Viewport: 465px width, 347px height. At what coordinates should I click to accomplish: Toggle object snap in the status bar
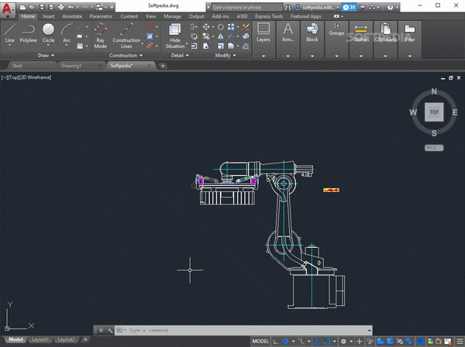coord(327,342)
